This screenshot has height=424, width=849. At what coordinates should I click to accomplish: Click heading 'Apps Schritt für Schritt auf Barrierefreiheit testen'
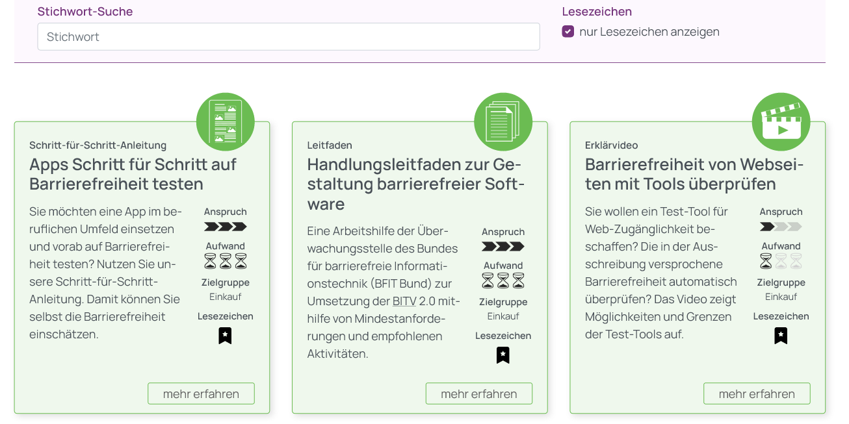point(133,174)
